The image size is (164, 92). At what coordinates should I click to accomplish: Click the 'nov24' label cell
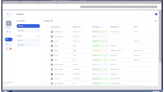coord(136,32)
